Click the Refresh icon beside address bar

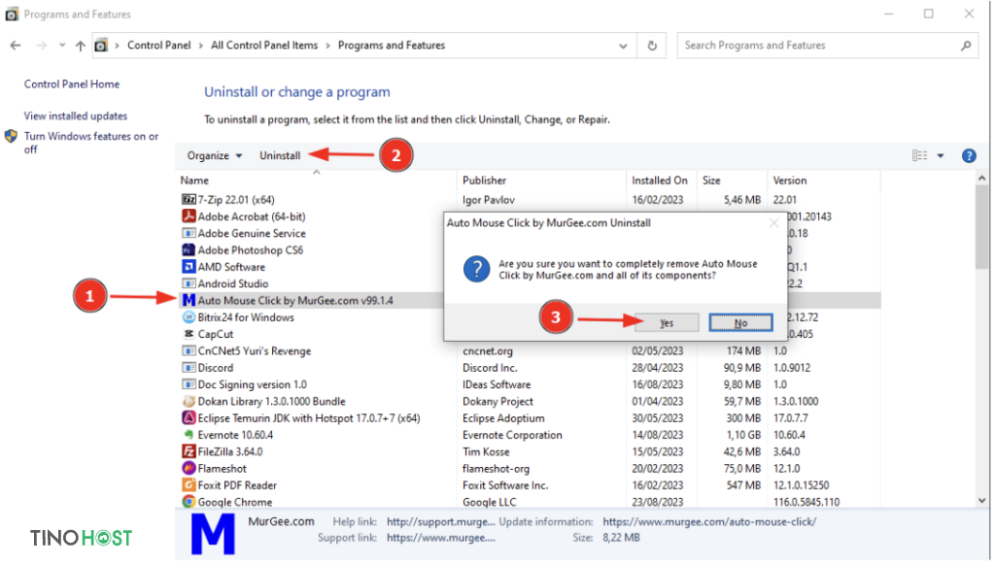(x=652, y=46)
